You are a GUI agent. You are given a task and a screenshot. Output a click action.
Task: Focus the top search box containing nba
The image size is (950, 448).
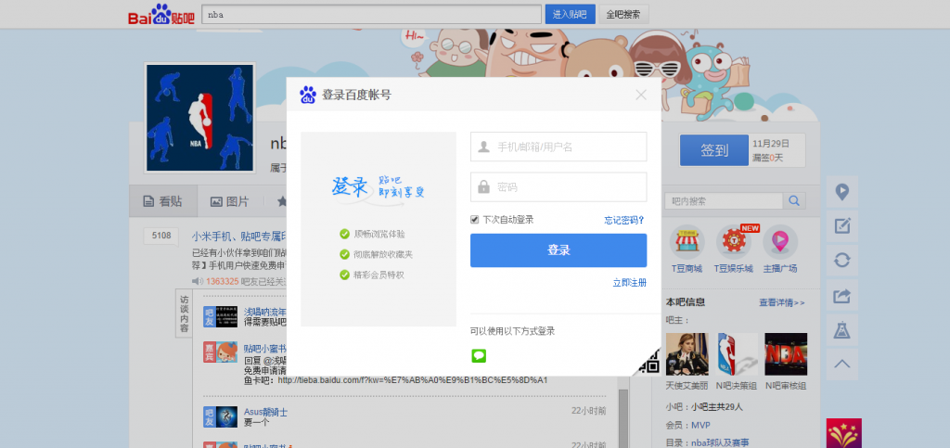point(371,15)
